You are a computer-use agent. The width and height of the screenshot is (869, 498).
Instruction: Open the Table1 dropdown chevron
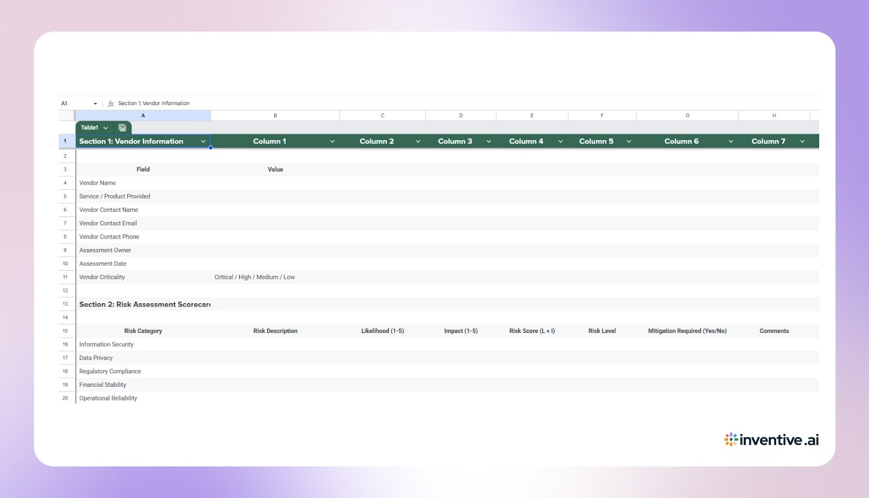point(106,127)
